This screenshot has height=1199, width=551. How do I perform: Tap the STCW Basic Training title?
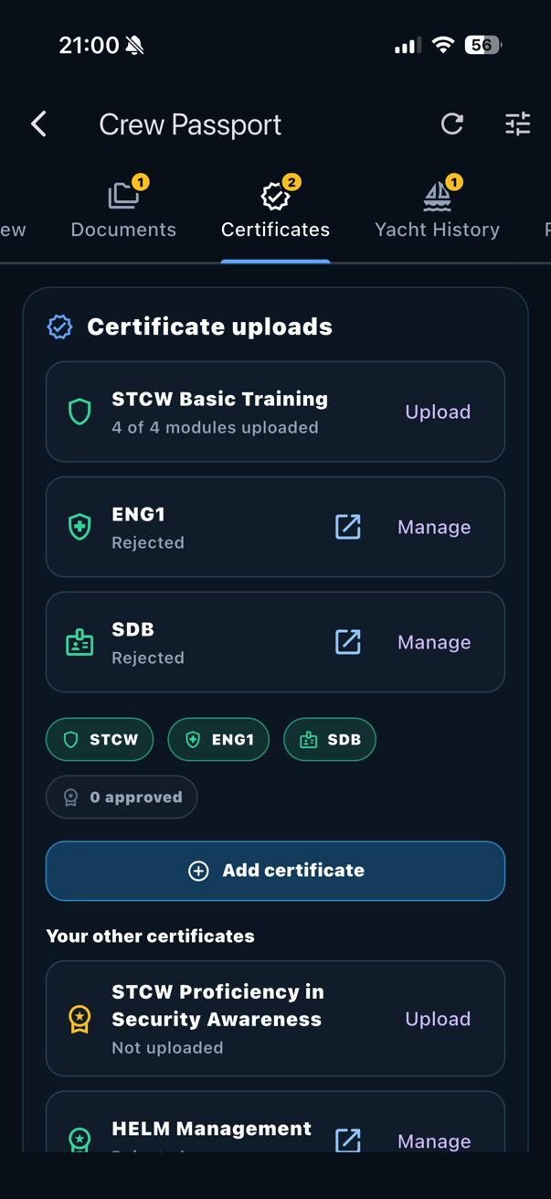219,399
